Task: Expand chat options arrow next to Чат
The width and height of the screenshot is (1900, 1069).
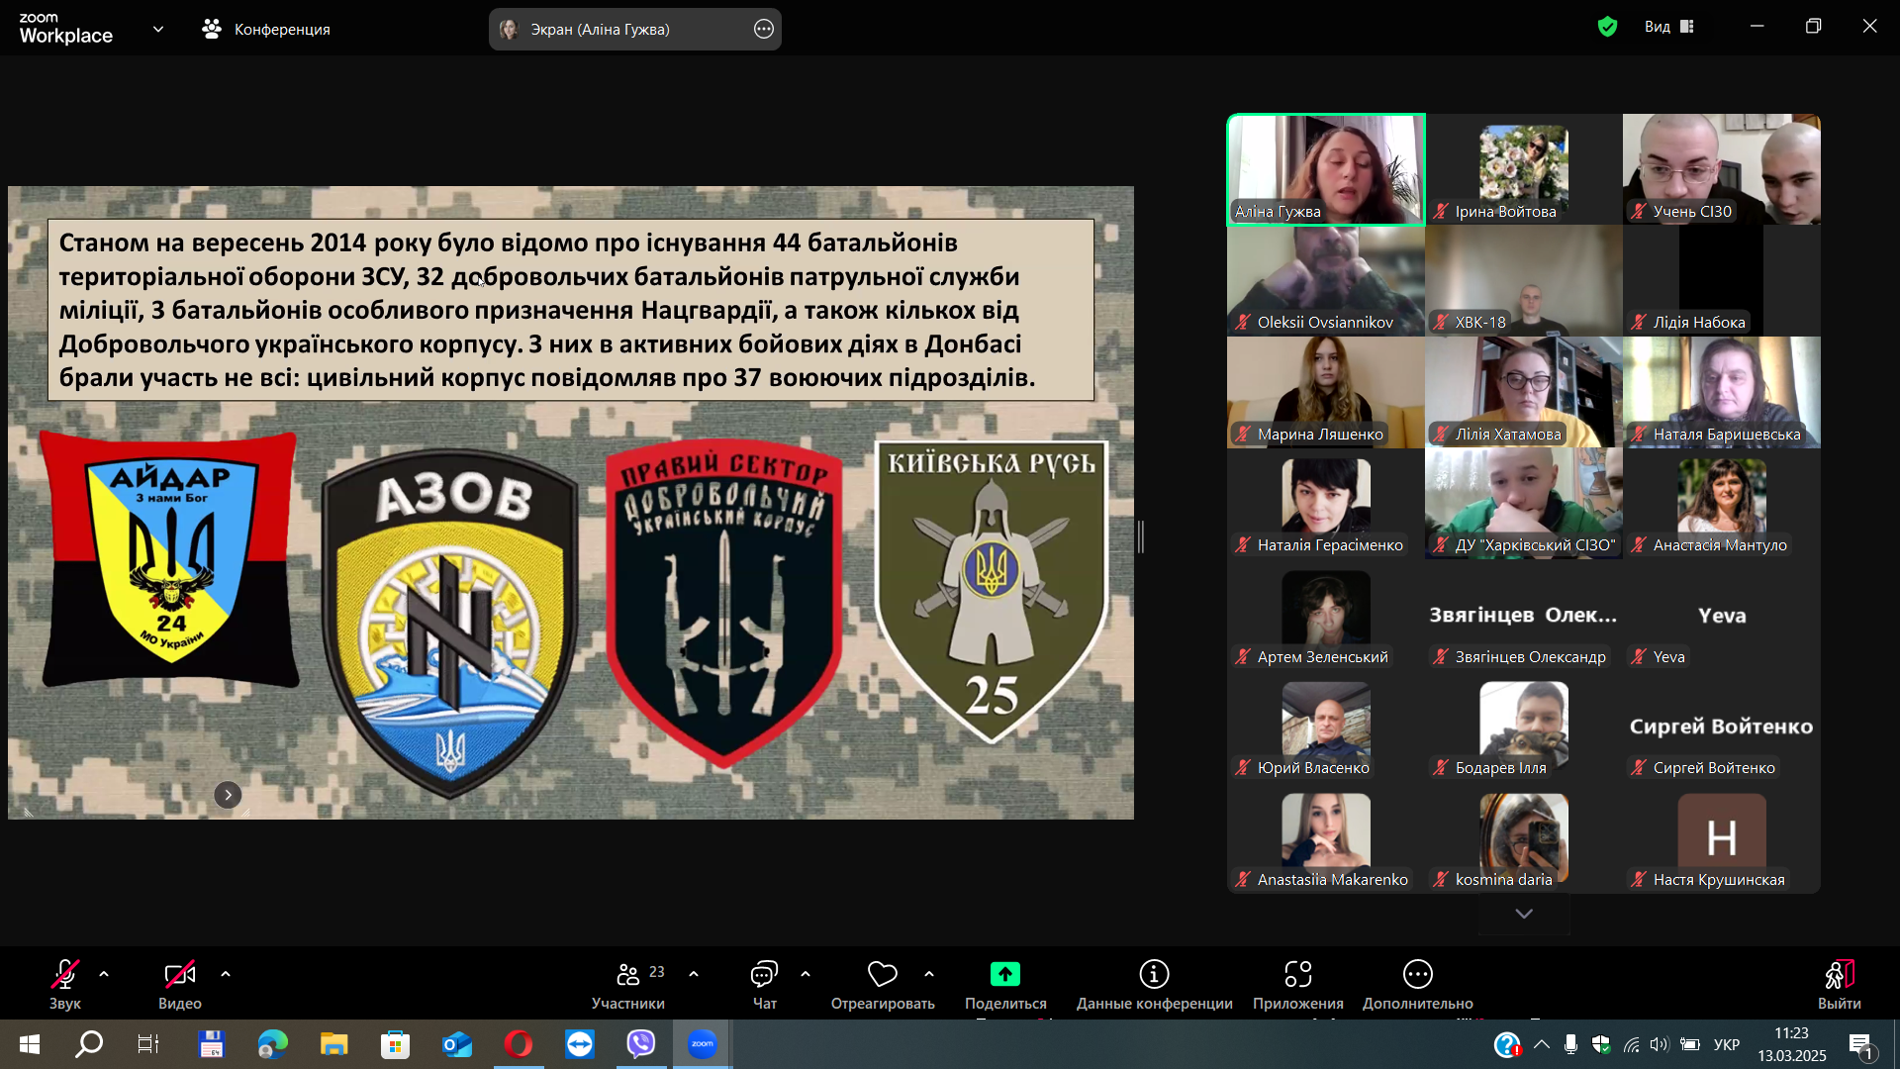Action: pyautogui.click(x=806, y=975)
